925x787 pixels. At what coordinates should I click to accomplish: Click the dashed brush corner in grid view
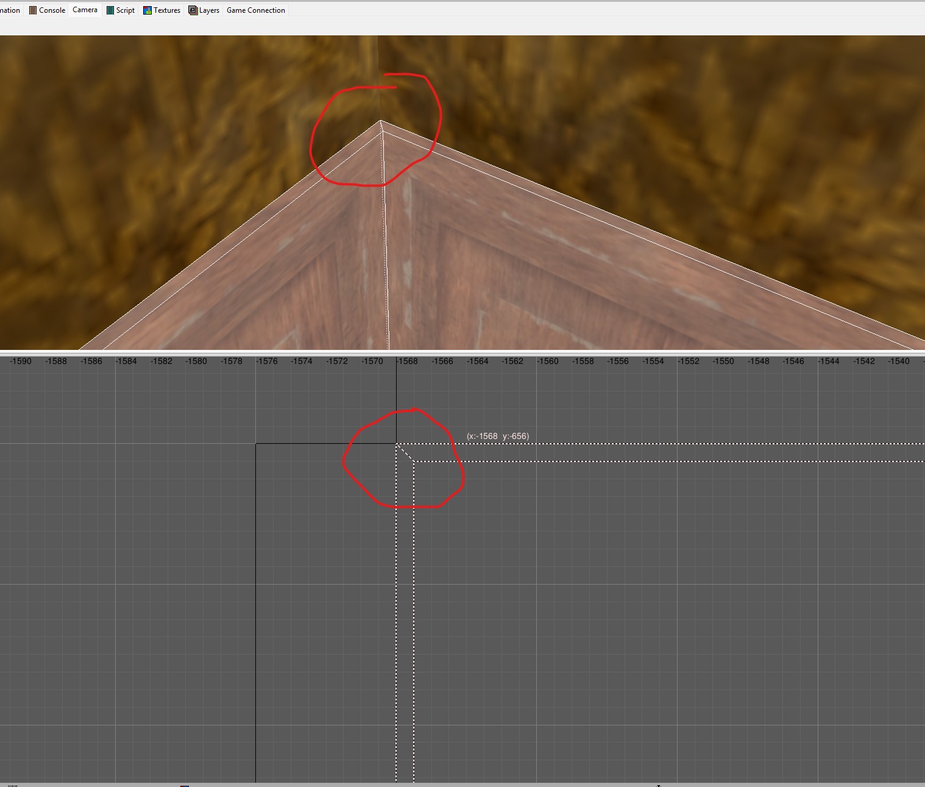(x=397, y=444)
